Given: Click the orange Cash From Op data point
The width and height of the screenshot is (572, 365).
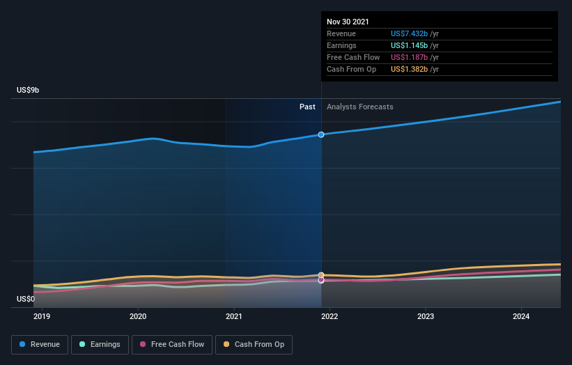Looking at the screenshot, I should [321, 275].
